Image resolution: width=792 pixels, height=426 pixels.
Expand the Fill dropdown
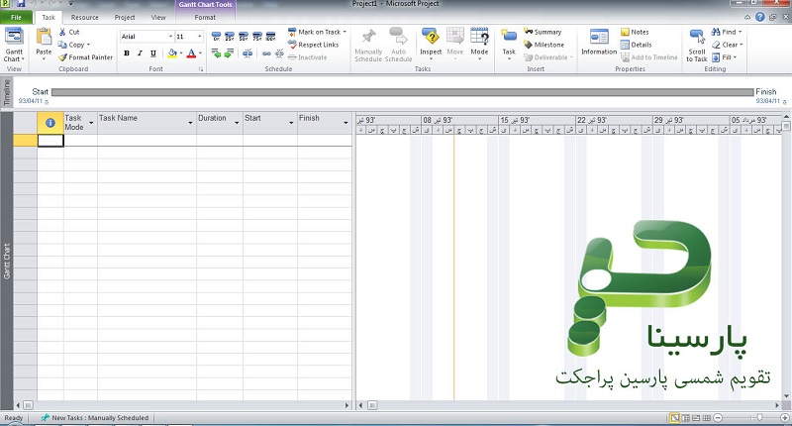(x=735, y=57)
